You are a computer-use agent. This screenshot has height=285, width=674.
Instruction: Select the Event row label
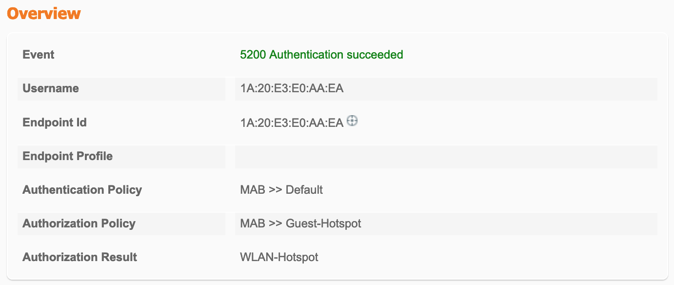point(39,55)
